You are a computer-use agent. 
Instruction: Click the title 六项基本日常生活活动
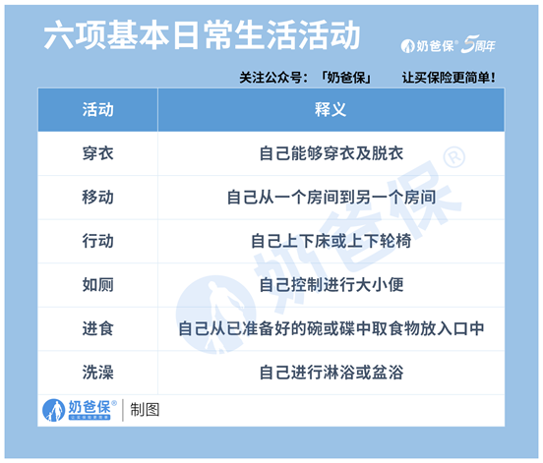click(x=203, y=35)
